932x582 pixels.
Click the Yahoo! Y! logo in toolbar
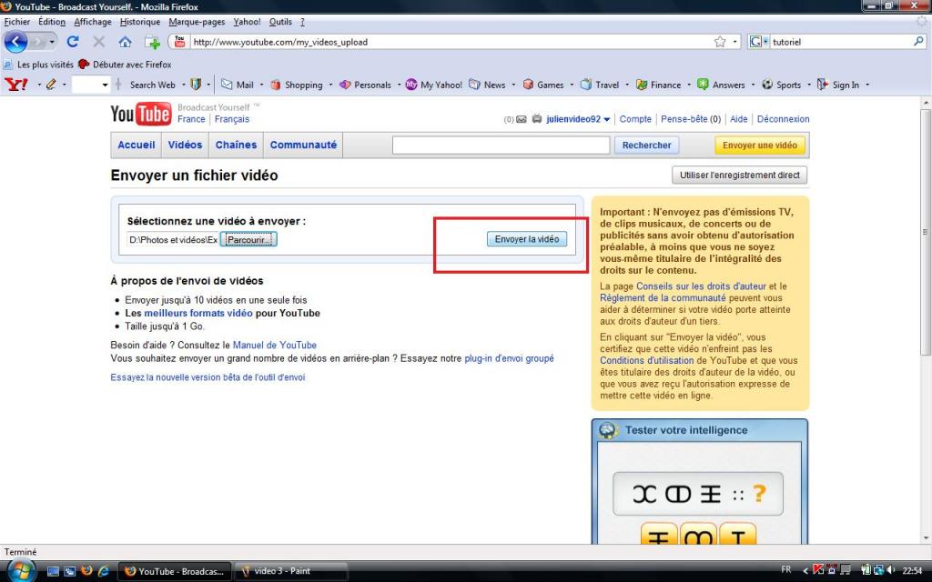point(16,85)
